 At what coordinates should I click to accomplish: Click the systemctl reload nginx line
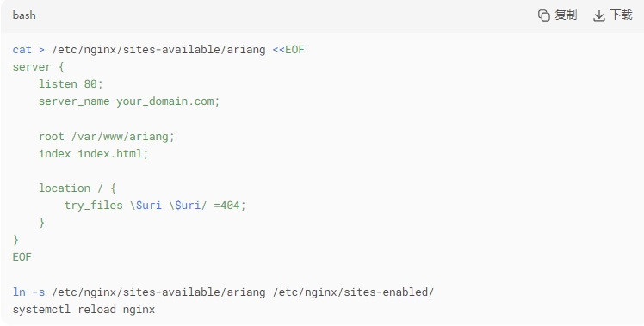point(84,310)
